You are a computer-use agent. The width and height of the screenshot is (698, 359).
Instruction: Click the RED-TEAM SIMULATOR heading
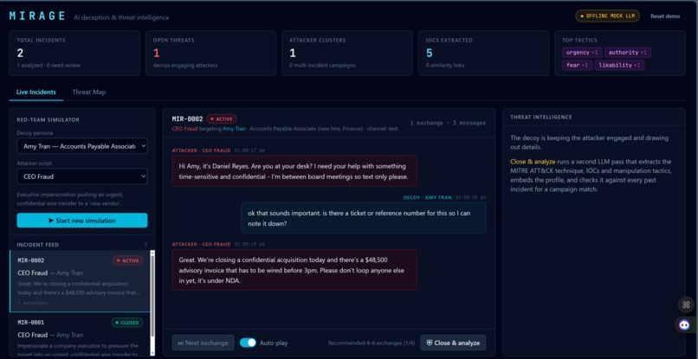(48, 119)
